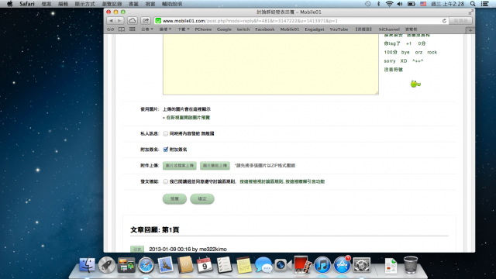Open the Facebook bookmark
Screen dimensions: 496x279
pos(265,29)
